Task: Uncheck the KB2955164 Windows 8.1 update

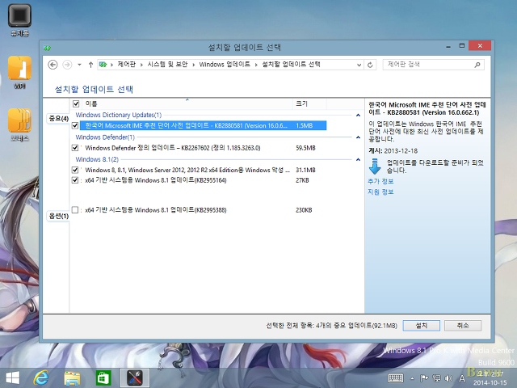Action: click(75, 180)
